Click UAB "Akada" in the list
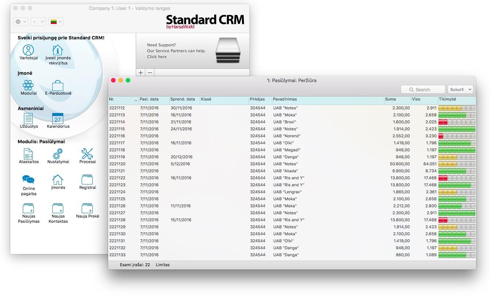The image size is (490, 296). coord(285,171)
